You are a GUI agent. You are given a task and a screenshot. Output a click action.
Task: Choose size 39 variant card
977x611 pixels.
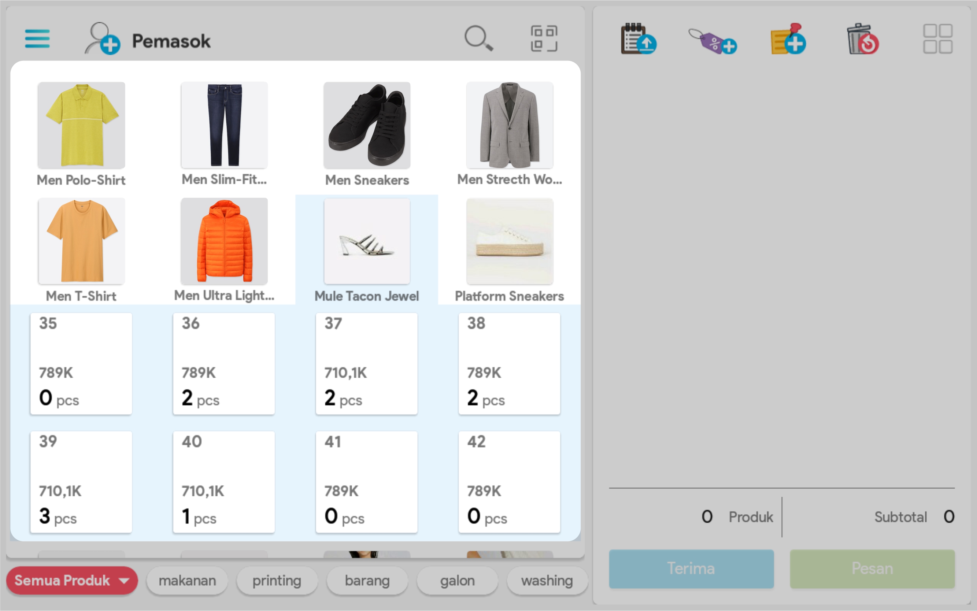(x=81, y=482)
